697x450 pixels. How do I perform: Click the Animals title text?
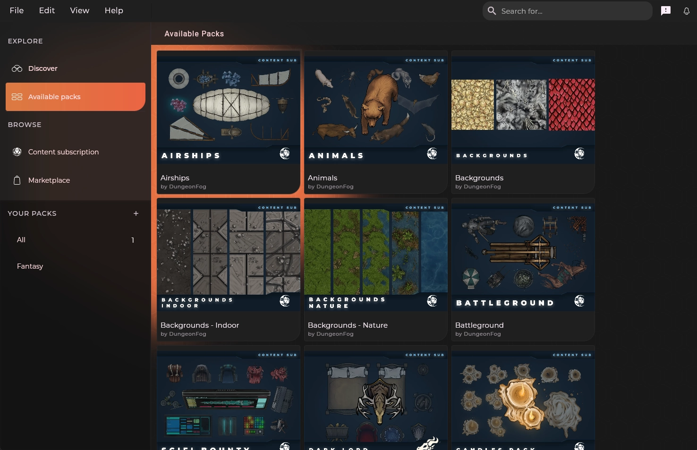pos(323,178)
